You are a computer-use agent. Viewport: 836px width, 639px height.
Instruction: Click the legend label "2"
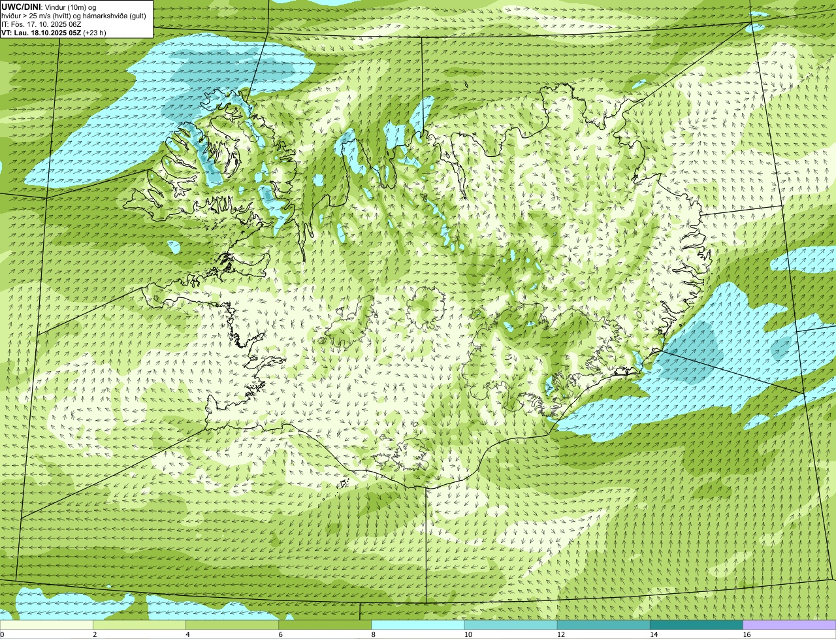point(95,634)
